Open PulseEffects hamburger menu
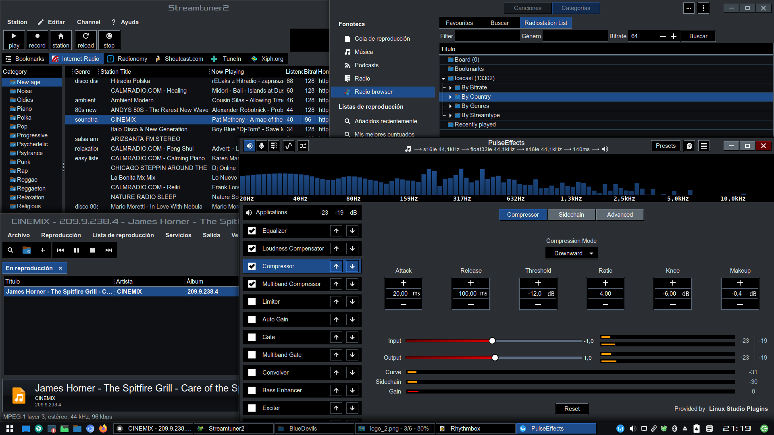774x435 pixels. [x=704, y=146]
